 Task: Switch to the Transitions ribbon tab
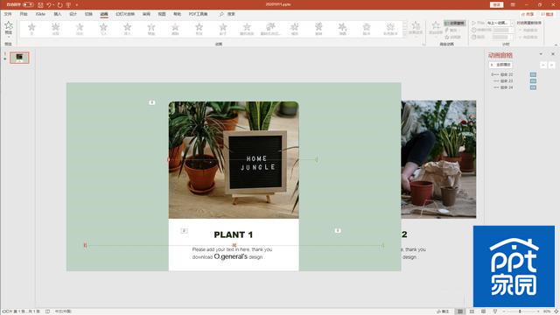tap(88, 14)
